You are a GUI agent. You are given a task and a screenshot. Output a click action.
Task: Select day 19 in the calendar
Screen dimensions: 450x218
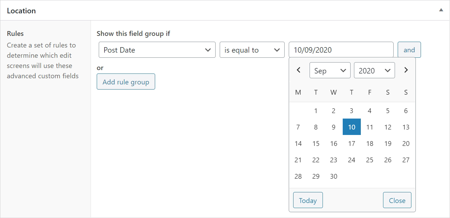point(387,144)
